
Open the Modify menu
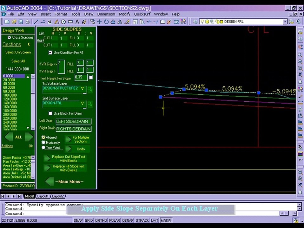tap(124, 14)
